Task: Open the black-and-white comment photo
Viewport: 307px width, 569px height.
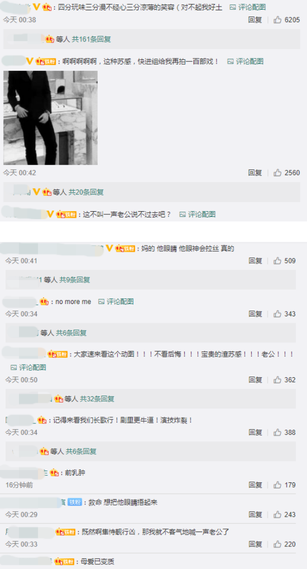Action: pos(50,117)
